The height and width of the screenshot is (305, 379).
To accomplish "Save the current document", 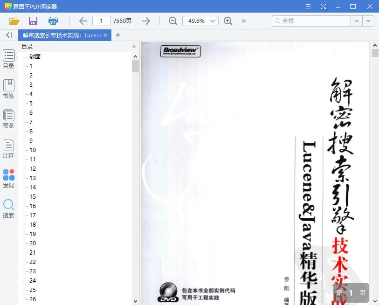I will click(x=33, y=21).
